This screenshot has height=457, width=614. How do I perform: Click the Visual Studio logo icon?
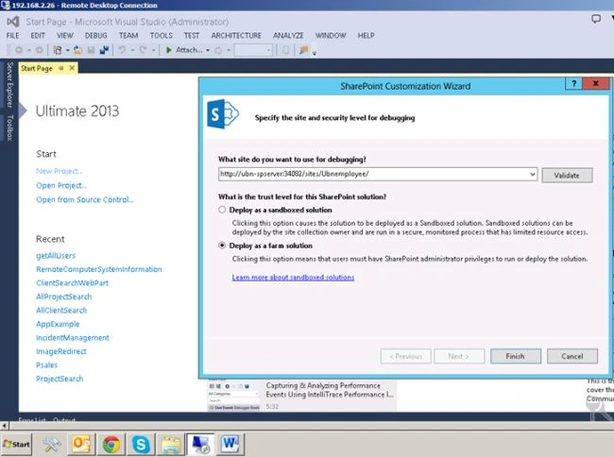[13, 22]
